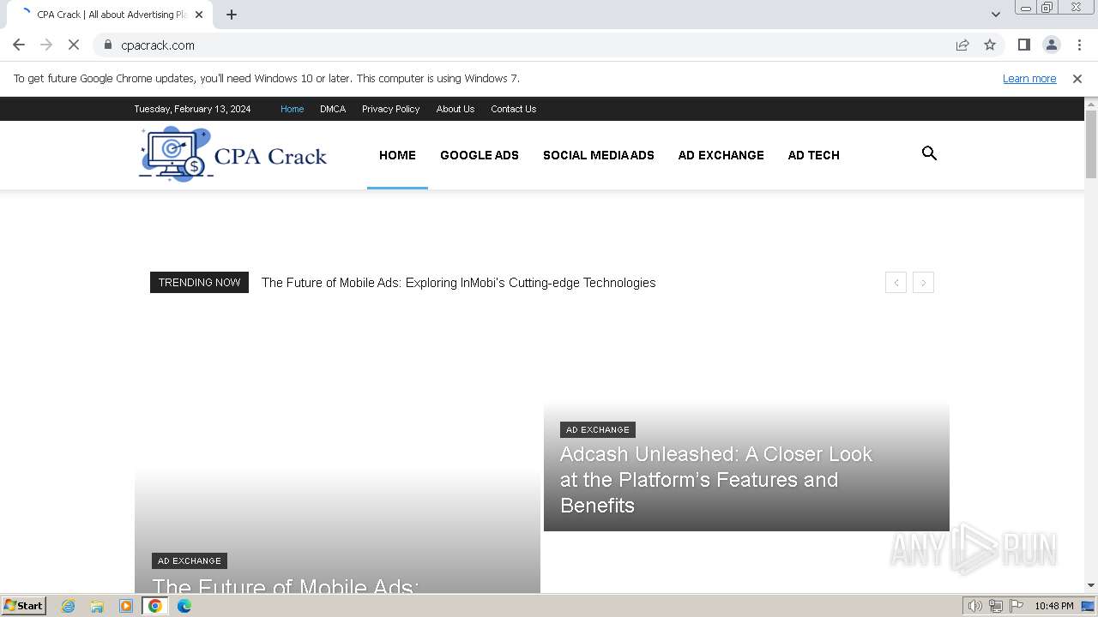Click the taskbar clock 10:48 PM
Screen dimensions: 1098x617
pos(1053,606)
